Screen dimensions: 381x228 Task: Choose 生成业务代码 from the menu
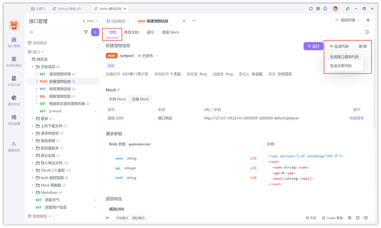(x=341, y=66)
